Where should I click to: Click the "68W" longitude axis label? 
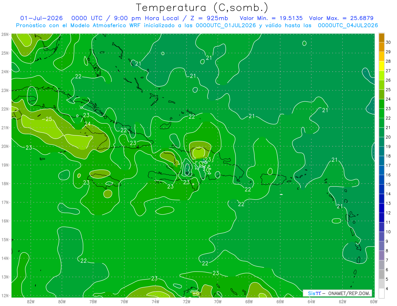point(249,301)
